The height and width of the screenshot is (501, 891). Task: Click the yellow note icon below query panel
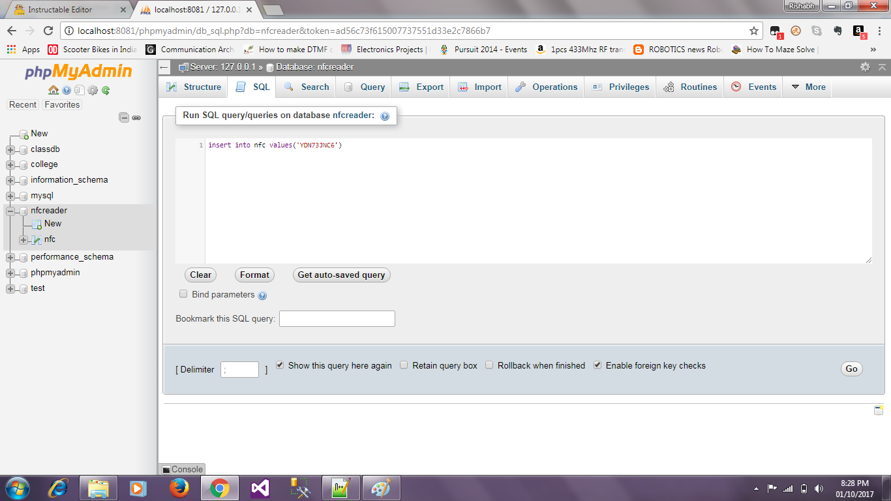(879, 410)
